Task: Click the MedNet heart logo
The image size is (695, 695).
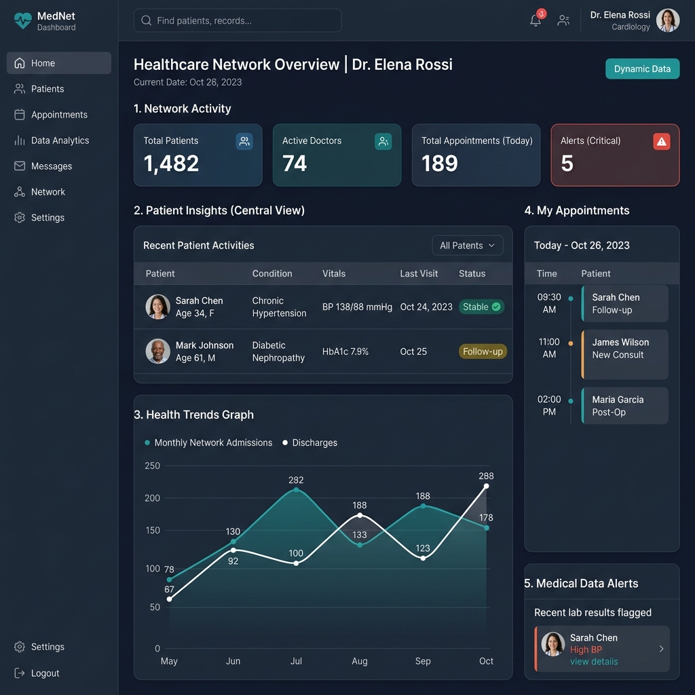Action: tap(22, 20)
